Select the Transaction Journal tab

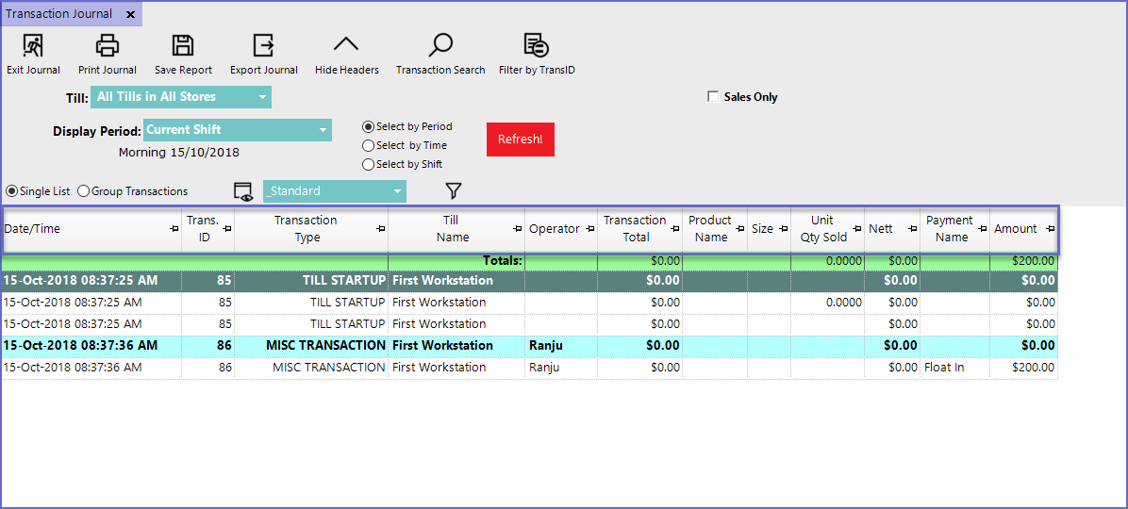coord(58,14)
